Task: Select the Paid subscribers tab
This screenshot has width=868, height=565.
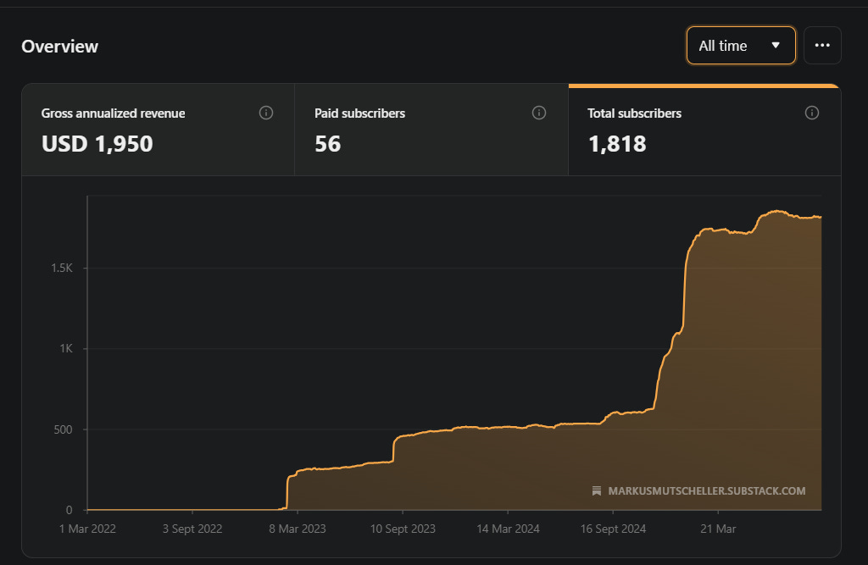Action: [x=431, y=130]
